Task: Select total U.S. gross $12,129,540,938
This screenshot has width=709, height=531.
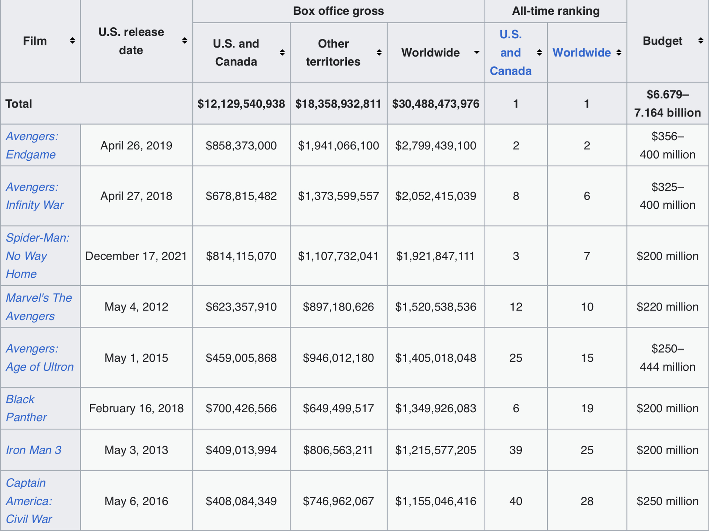Action: [x=241, y=104]
